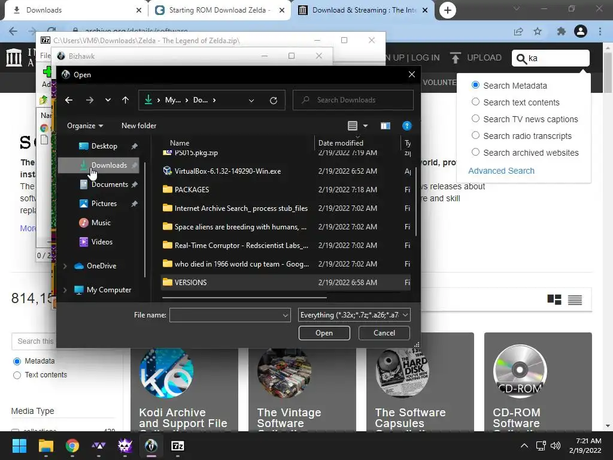Image resolution: width=613 pixels, height=460 pixels.
Task: Expand the My Computer tree node
Action: tap(65, 290)
